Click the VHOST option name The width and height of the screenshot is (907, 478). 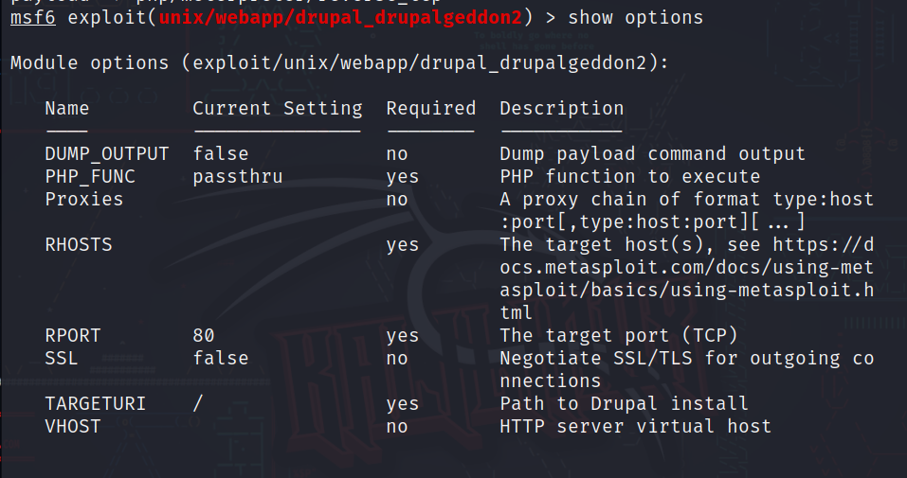[x=73, y=427]
